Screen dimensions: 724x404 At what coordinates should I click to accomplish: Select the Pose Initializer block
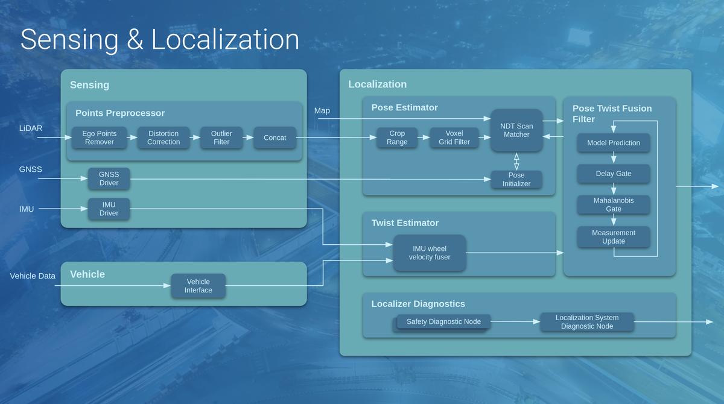pyautogui.click(x=516, y=179)
